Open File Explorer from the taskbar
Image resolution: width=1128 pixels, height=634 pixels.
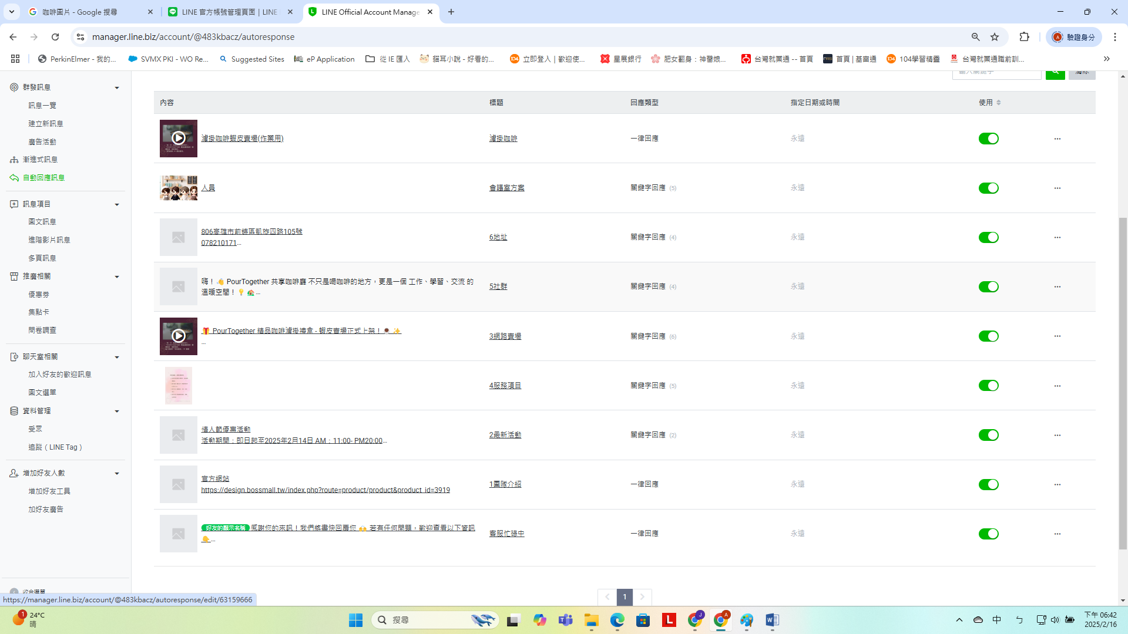click(591, 620)
